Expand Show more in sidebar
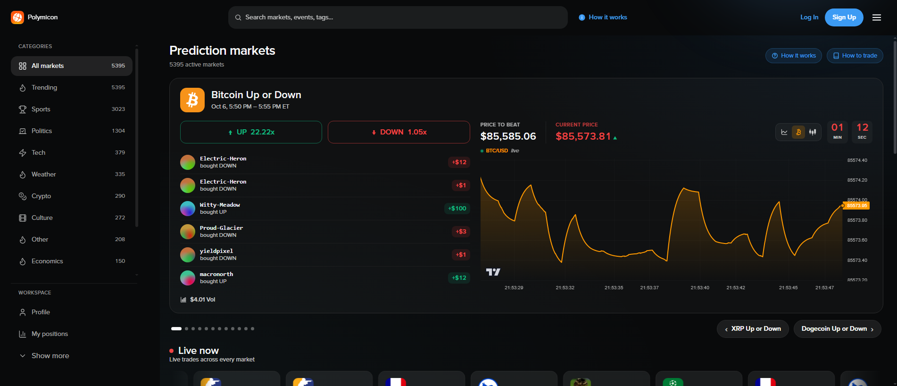 click(72, 356)
